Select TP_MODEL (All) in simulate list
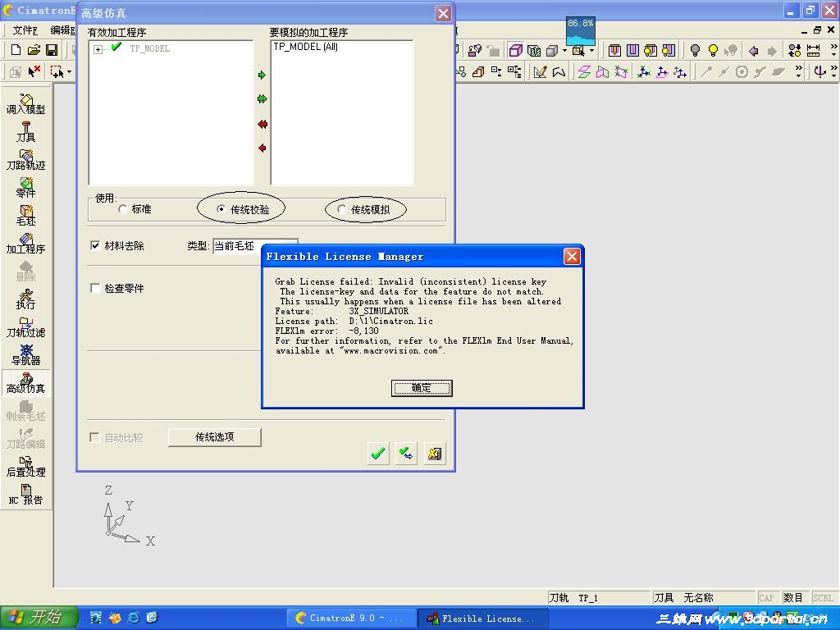The width and height of the screenshot is (840, 630). pyautogui.click(x=305, y=47)
